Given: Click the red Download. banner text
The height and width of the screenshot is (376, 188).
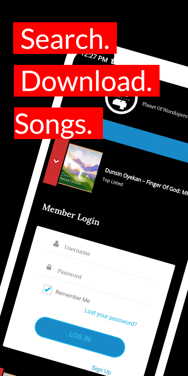Looking at the screenshot, I should coord(86,81).
